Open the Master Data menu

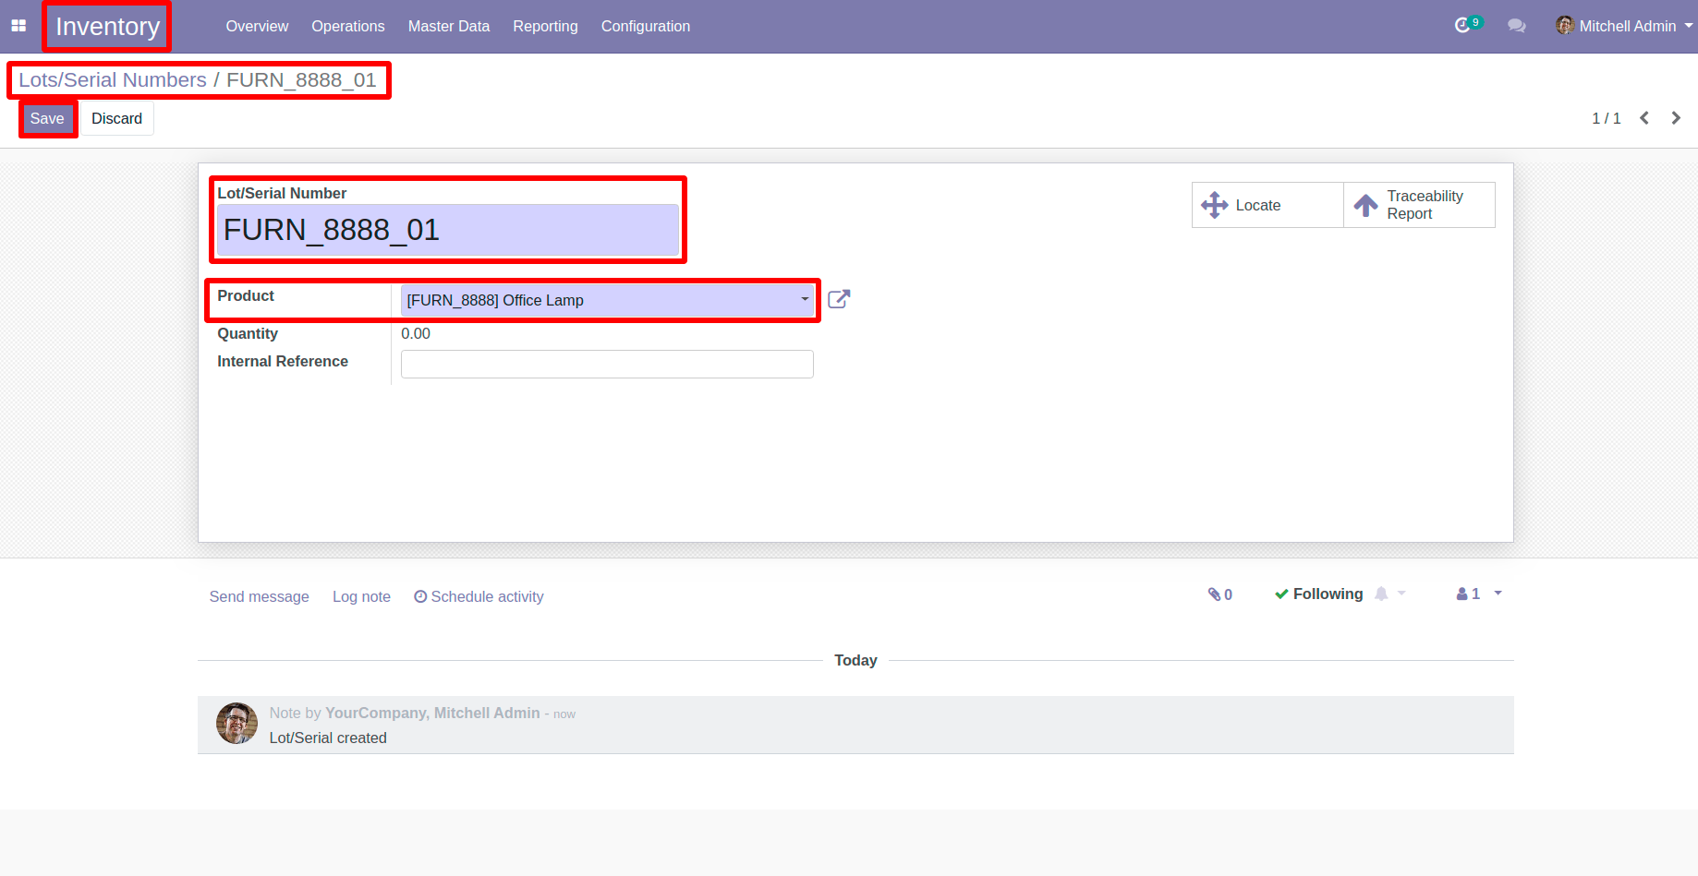[449, 26]
